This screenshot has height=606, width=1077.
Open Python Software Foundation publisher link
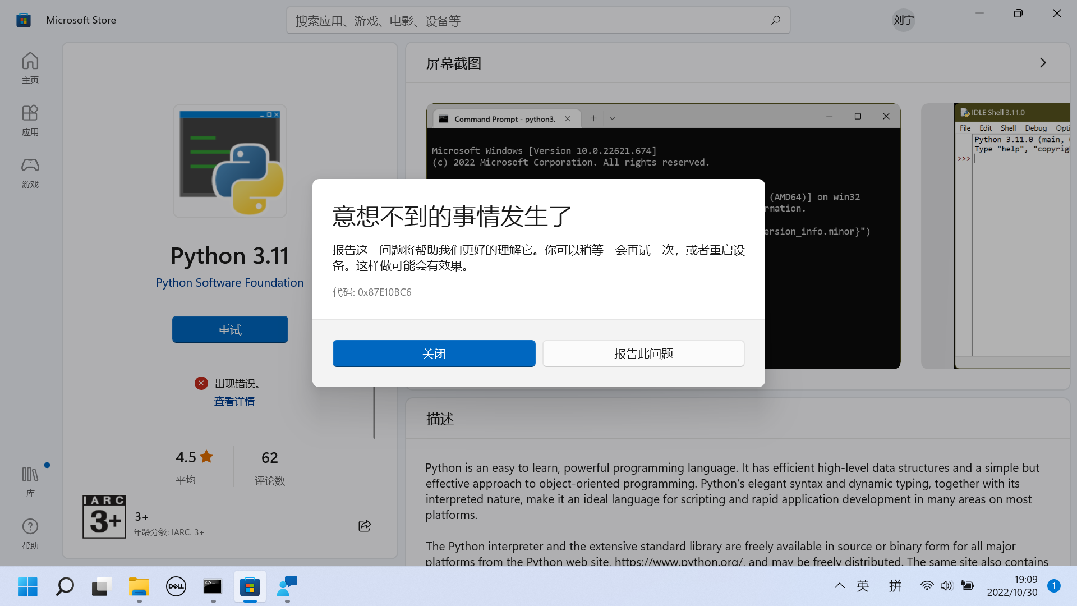tap(230, 282)
